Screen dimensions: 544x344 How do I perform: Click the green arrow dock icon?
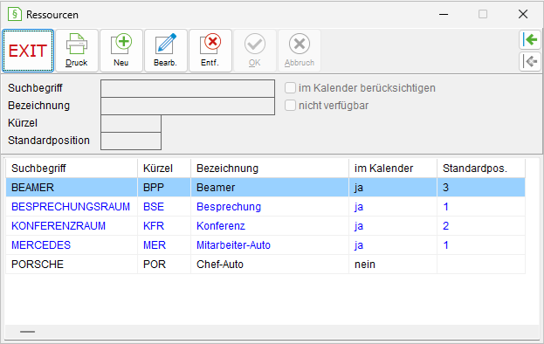tap(531, 40)
